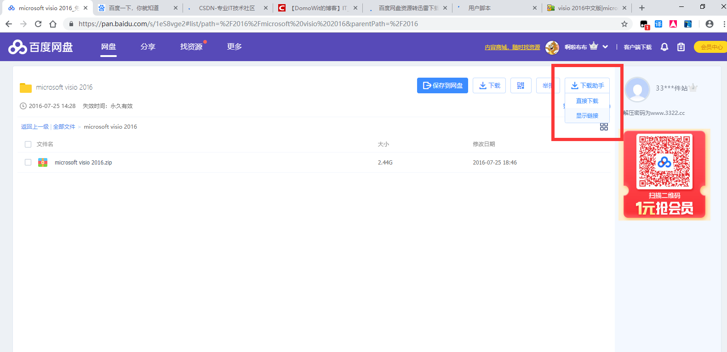Expand the username dropdown chevron

coord(605,47)
